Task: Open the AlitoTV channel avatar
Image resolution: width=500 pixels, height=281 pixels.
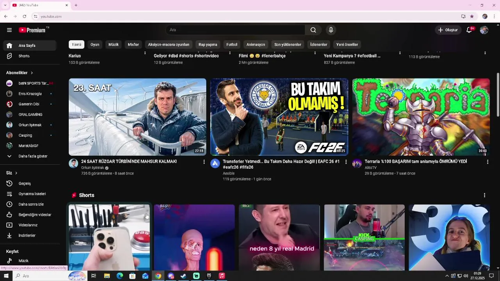Action: [x=357, y=163]
